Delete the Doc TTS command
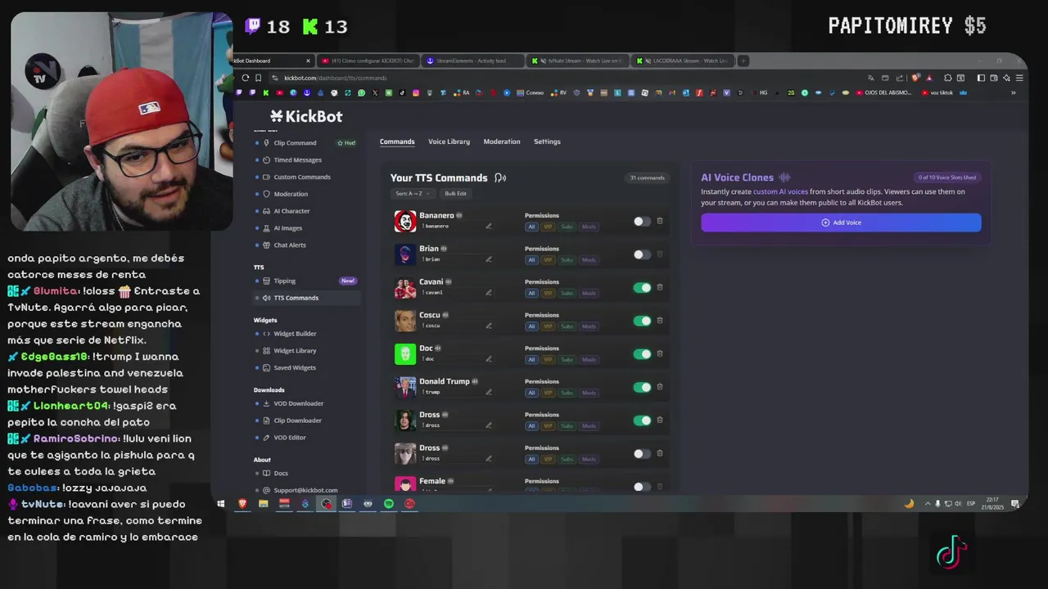 click(660, 353)
